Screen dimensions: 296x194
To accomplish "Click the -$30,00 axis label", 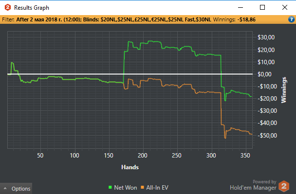I will tap(267, 111).
